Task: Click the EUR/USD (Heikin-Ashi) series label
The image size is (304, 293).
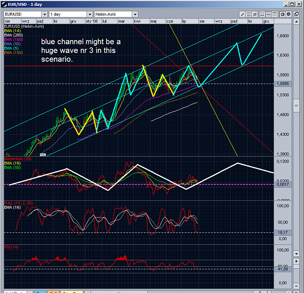Action: coord(24,26)
